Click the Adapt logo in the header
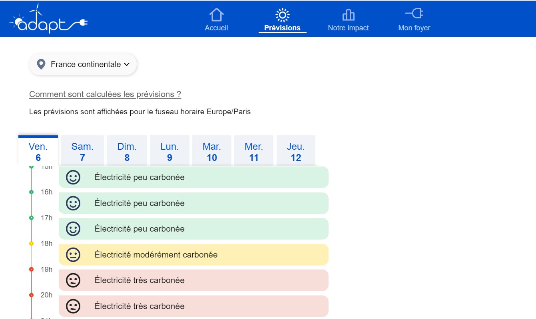 point(48,19)
